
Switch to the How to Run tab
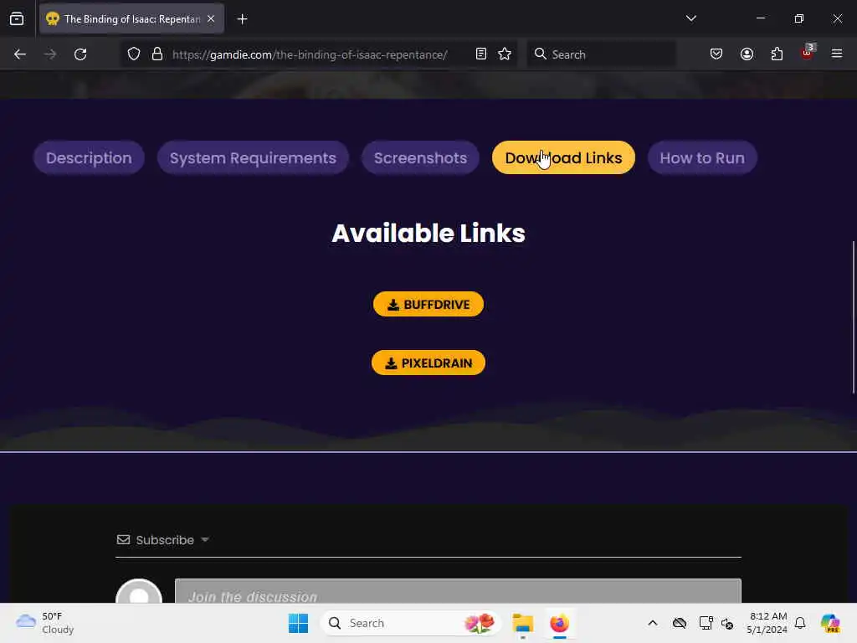click(x=702, y=158)
